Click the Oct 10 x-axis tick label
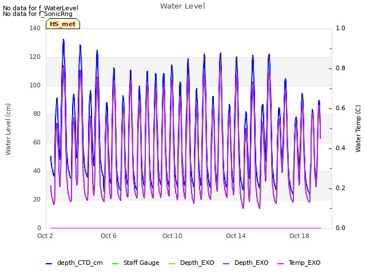The height and width of the screenshot is (274, 366). click(x=172, y=236)
